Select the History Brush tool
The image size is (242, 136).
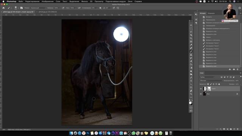point(191,58)
